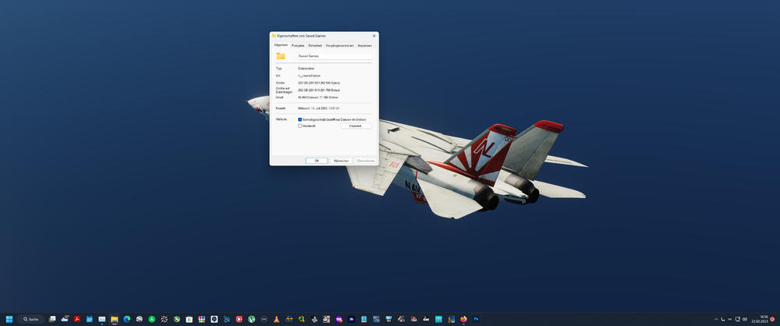Close the Eigenschaften von Saved Games dialog
The width and height of the screenshot is (780, 326).
click(x=374, y=36)
